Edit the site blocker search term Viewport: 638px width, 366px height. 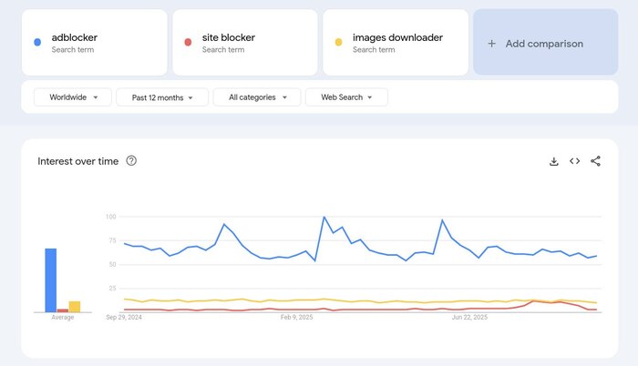pos(228,38)
